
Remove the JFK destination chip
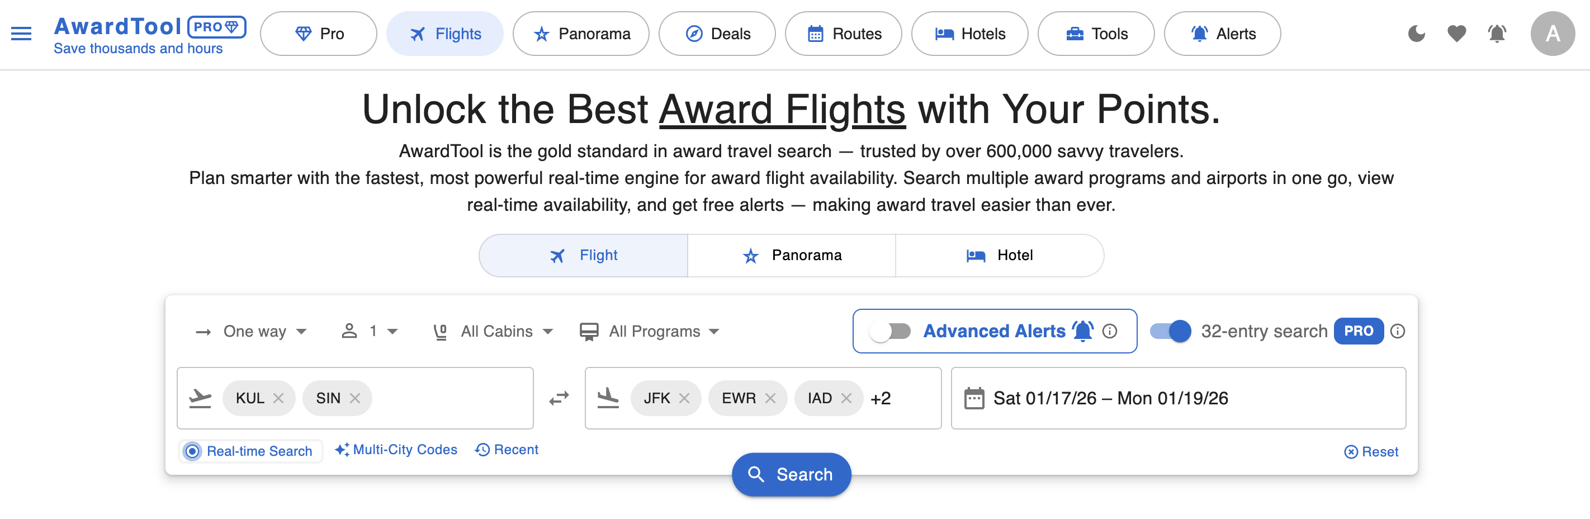(x=684, y=399)
